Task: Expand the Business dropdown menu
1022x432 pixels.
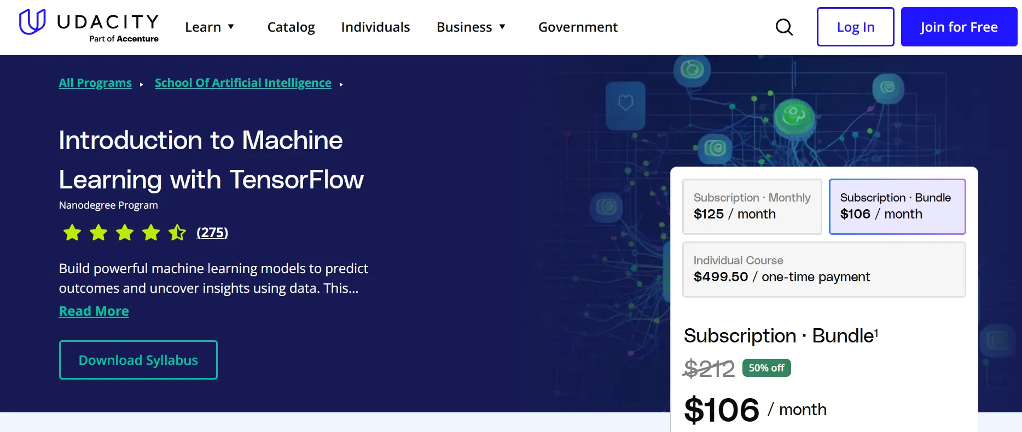Action: pos(471,27)
